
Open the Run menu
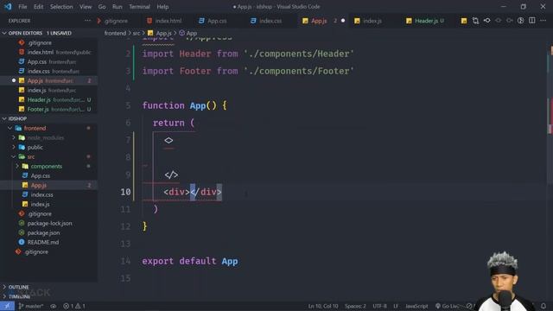(x=118, y=7)
